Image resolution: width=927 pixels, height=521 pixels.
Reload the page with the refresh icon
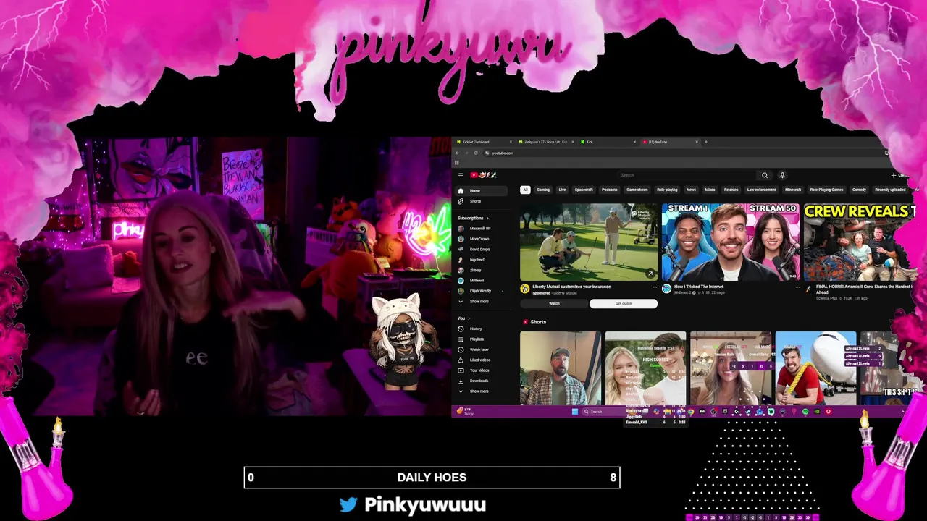pyautogui.click(x=476, y=153)
